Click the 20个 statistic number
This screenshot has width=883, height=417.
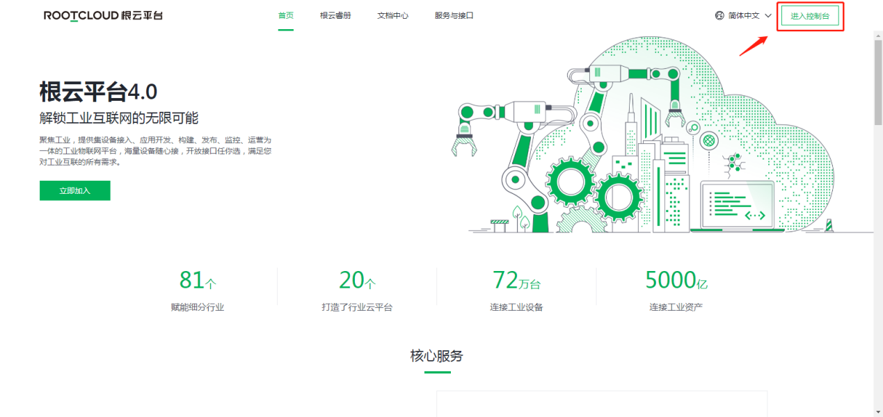[x=357, y=280]
